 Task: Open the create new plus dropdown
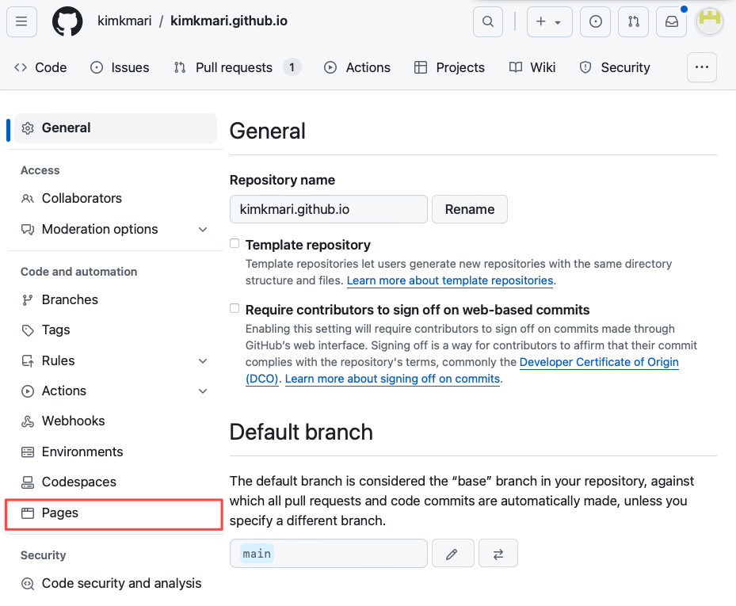pyautogui.click(x=548, y=21)
